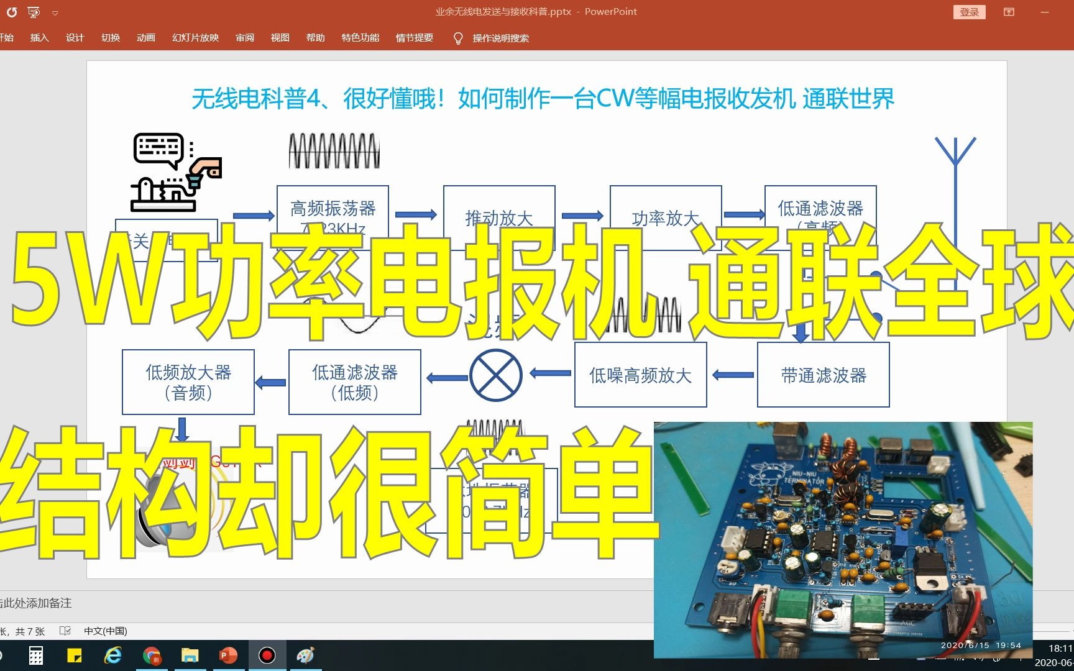1074x671 pixels.
Task: Click the screen recorder taskbar icon
Action: (267, 655)
